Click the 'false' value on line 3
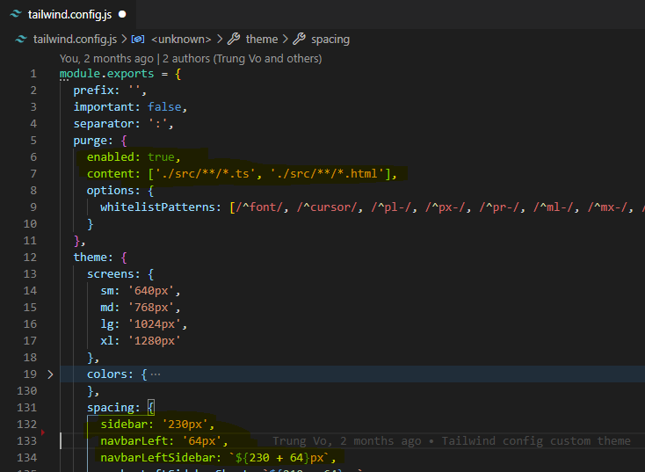The image size is (645, 472). (164, 107)
